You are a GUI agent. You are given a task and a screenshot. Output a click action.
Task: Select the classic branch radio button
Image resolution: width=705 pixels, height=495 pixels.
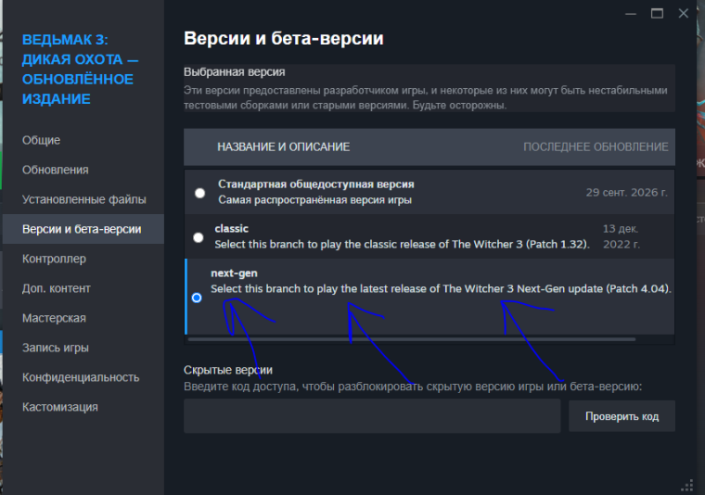point(199,237)
